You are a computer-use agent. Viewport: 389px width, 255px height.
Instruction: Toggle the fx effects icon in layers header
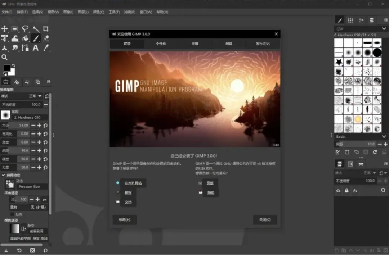355,191
